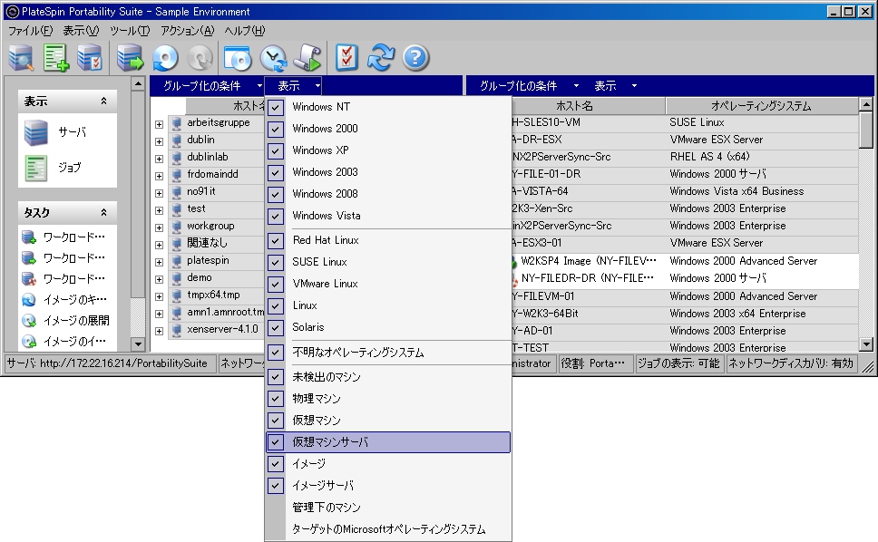
Task: Uncheck Red Hat Linux filter
Action: (x=276, y=240)
